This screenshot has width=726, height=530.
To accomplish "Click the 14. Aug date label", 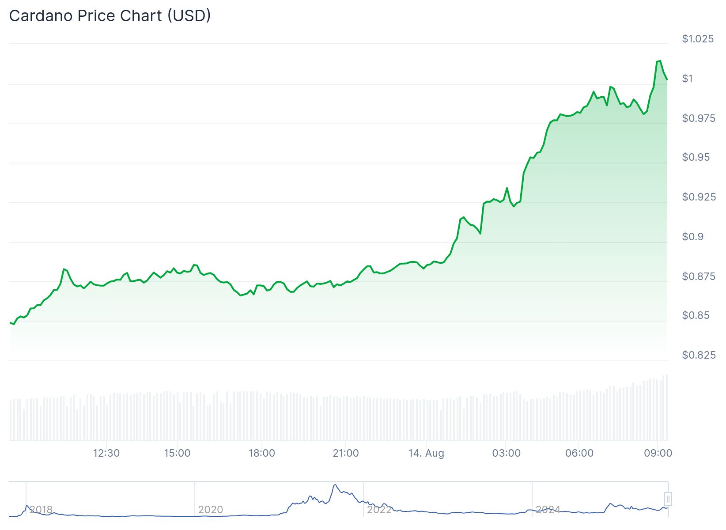I will coord(426,453).
